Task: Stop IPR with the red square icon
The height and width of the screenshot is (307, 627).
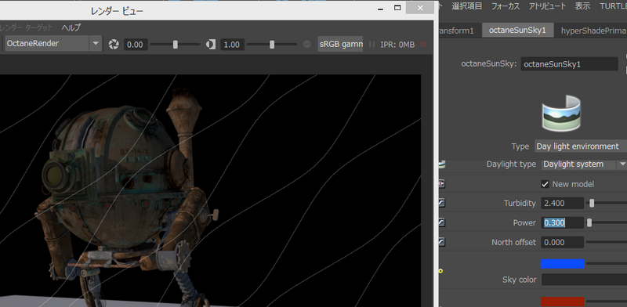Action: click(424, 45)
